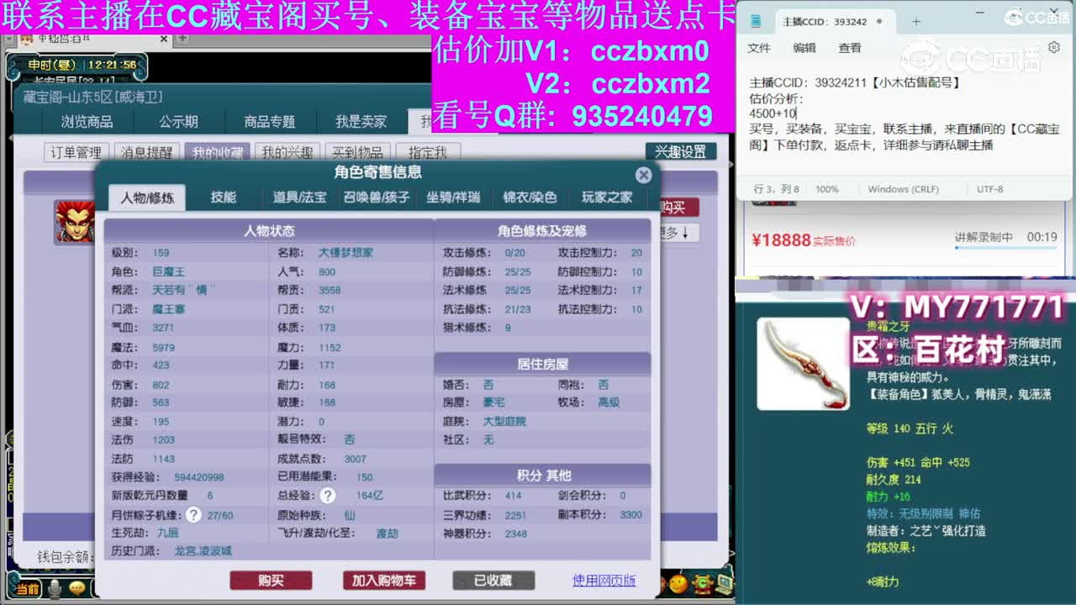This screenshot has width=1076, height=605.
Task: Click the 牧场 value 高级
Action: coord(609,402)
